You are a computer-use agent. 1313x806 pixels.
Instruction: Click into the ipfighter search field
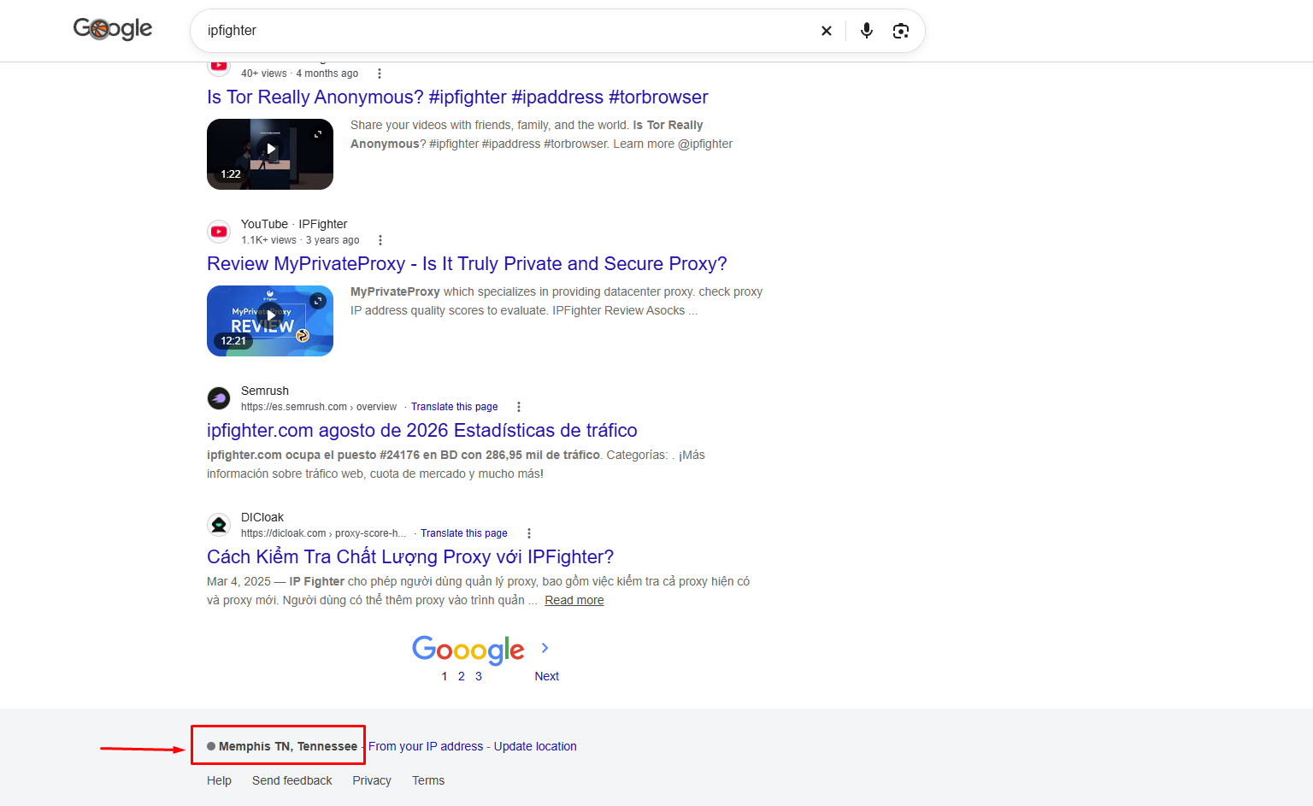504,31
